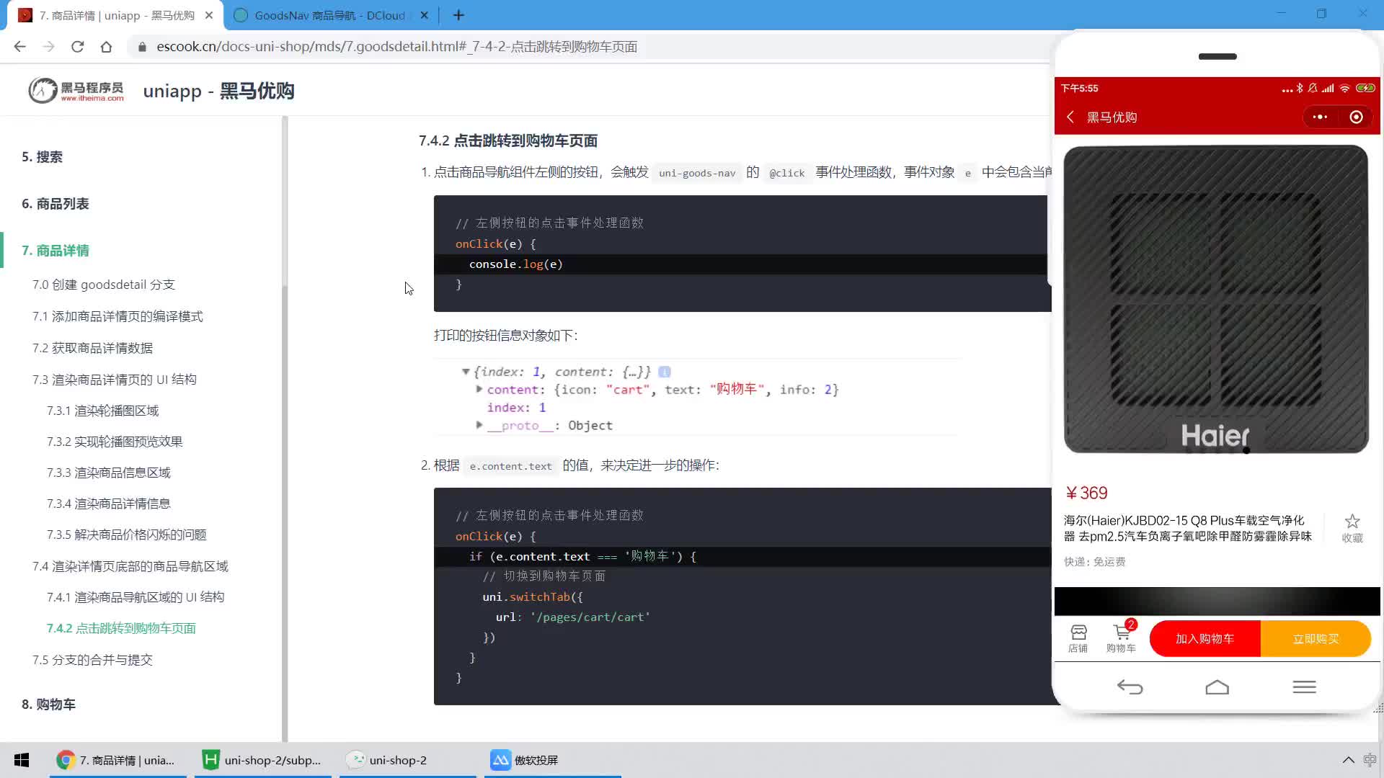Open section 7.3.5 解决商品价格闪烁的问题
Viewport: 1384px width, 778px height.
127,535
